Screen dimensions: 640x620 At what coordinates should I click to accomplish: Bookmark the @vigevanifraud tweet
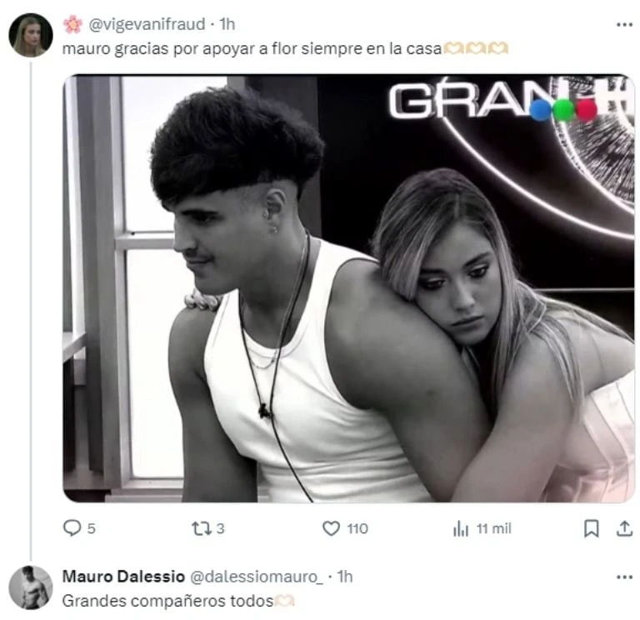point(591,528)
